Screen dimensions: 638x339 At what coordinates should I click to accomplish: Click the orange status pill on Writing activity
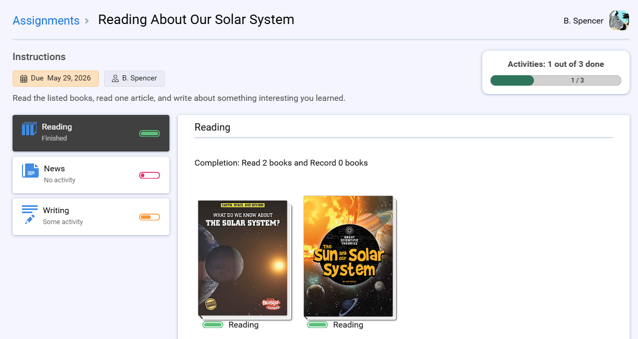(150, 217)
